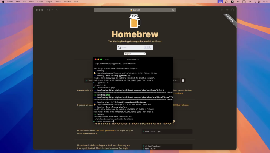Show Safari tab overview icon
Screen dimensions: 270x153
click(x=233, y=10)
